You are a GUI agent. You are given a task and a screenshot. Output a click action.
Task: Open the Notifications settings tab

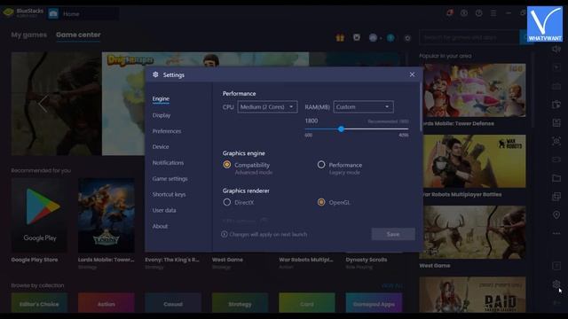[168, 163]
